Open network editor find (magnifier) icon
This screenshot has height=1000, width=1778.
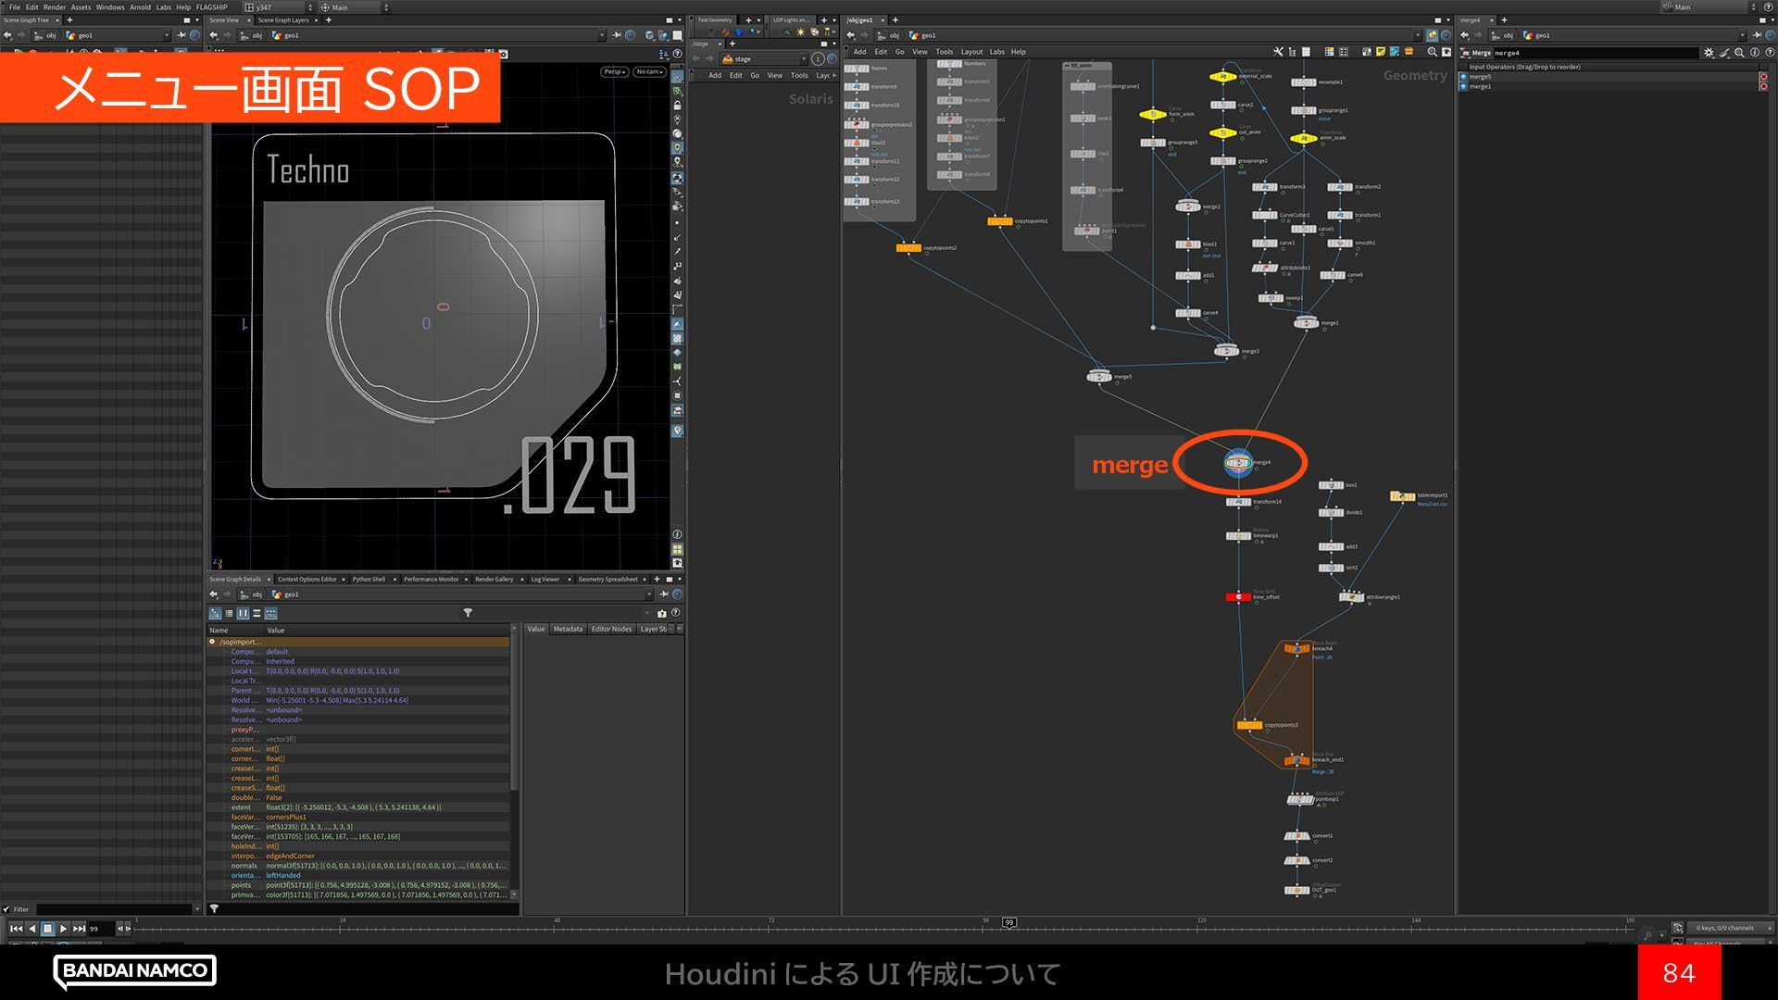coord(1432,52)
